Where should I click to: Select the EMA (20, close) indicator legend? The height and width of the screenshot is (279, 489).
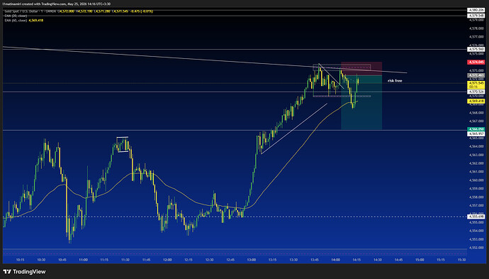[16, 16]
